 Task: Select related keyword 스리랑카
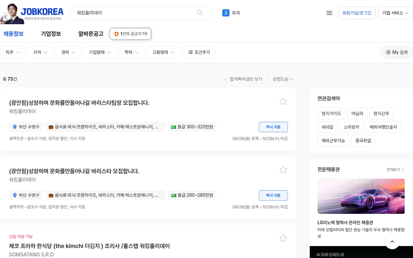(351, 127)
